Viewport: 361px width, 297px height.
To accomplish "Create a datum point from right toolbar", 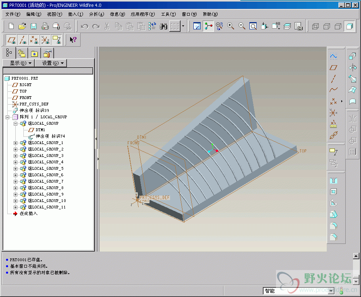I will [333, 101].
